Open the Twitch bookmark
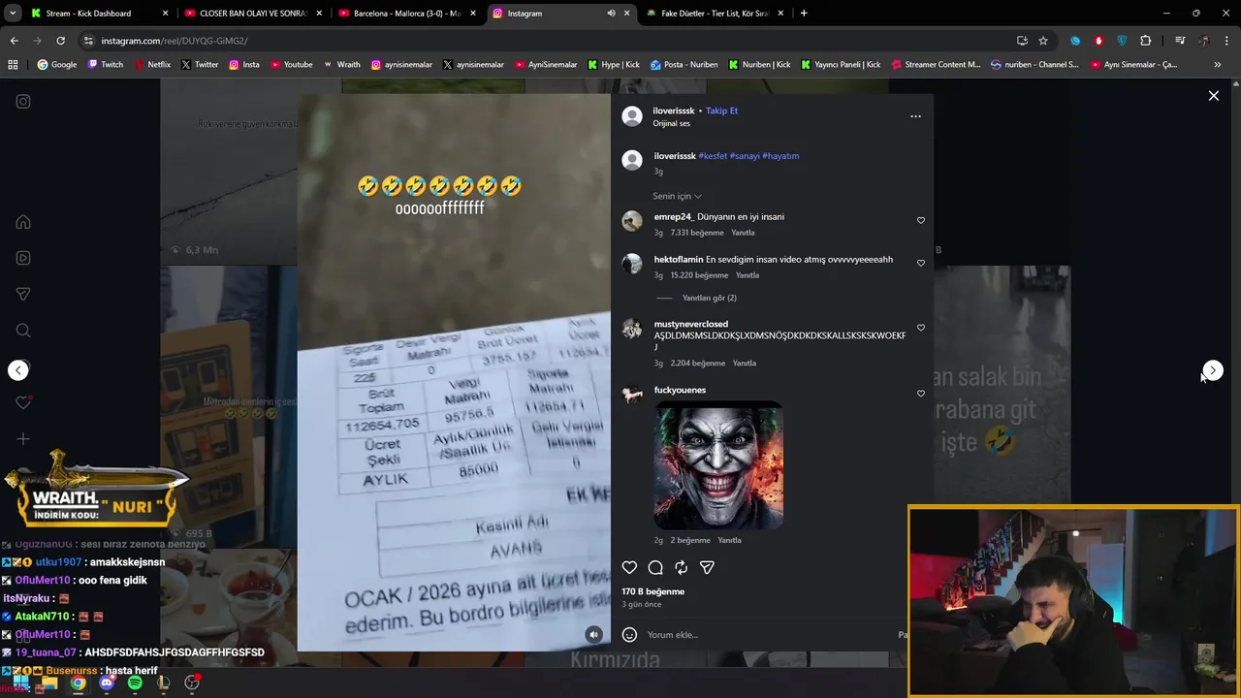1241x698 pixels. click(x=106, y=65)
